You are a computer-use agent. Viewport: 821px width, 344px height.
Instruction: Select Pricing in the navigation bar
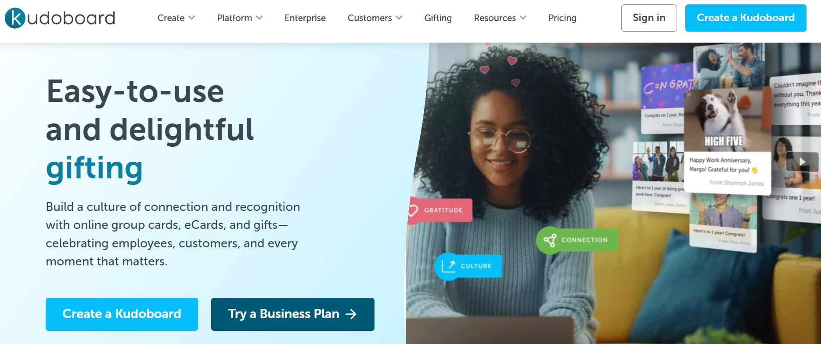click(562, 18)
